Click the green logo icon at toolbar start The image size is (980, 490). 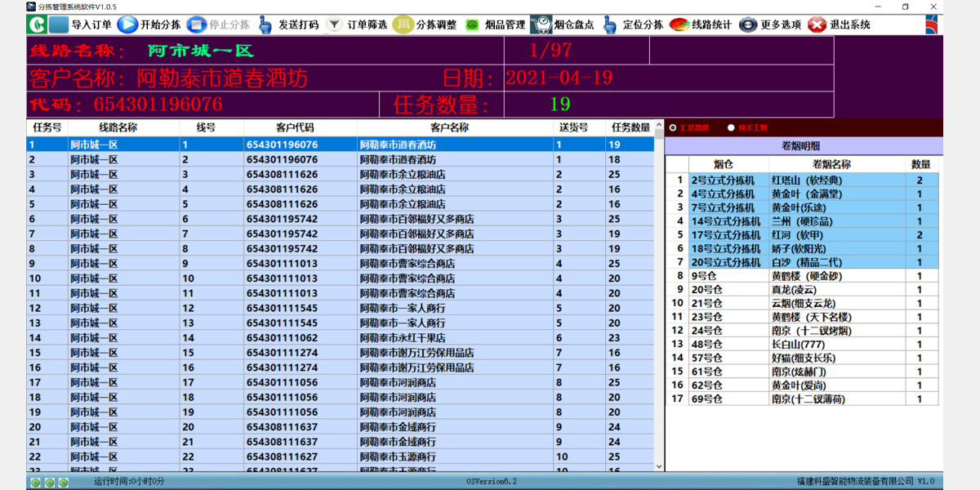tap(35, 24)
